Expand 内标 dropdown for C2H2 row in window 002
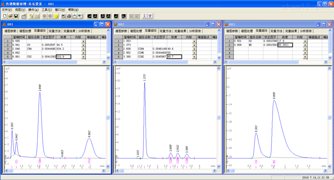Viewport: 334px width, 180px height. click(194, 57)
